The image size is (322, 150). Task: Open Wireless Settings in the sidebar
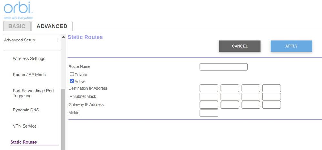tap(29, 59)
